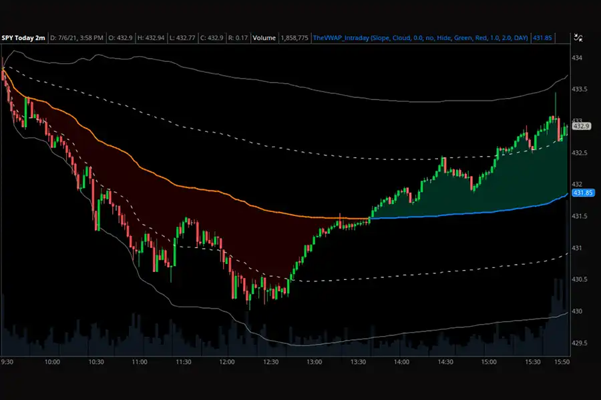Click the 433.5 price axis label
This screenshot has width=601, height=400.
click(579, 89)
